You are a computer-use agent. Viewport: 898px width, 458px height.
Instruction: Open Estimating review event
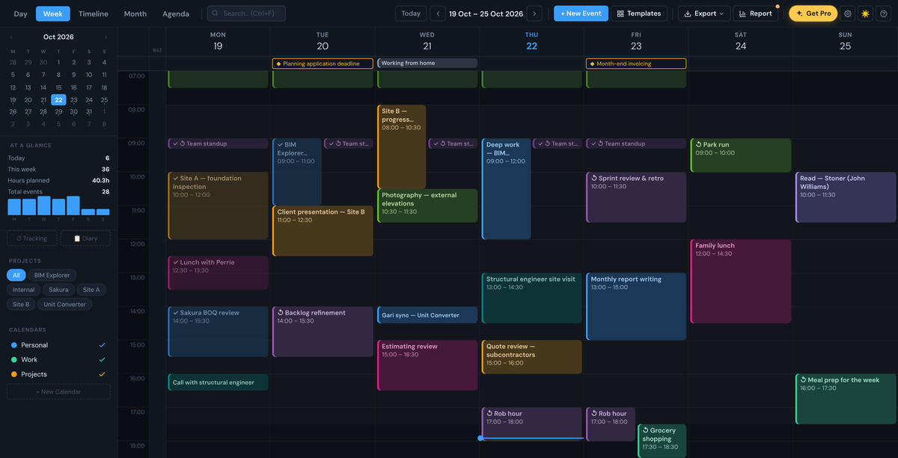427,365
